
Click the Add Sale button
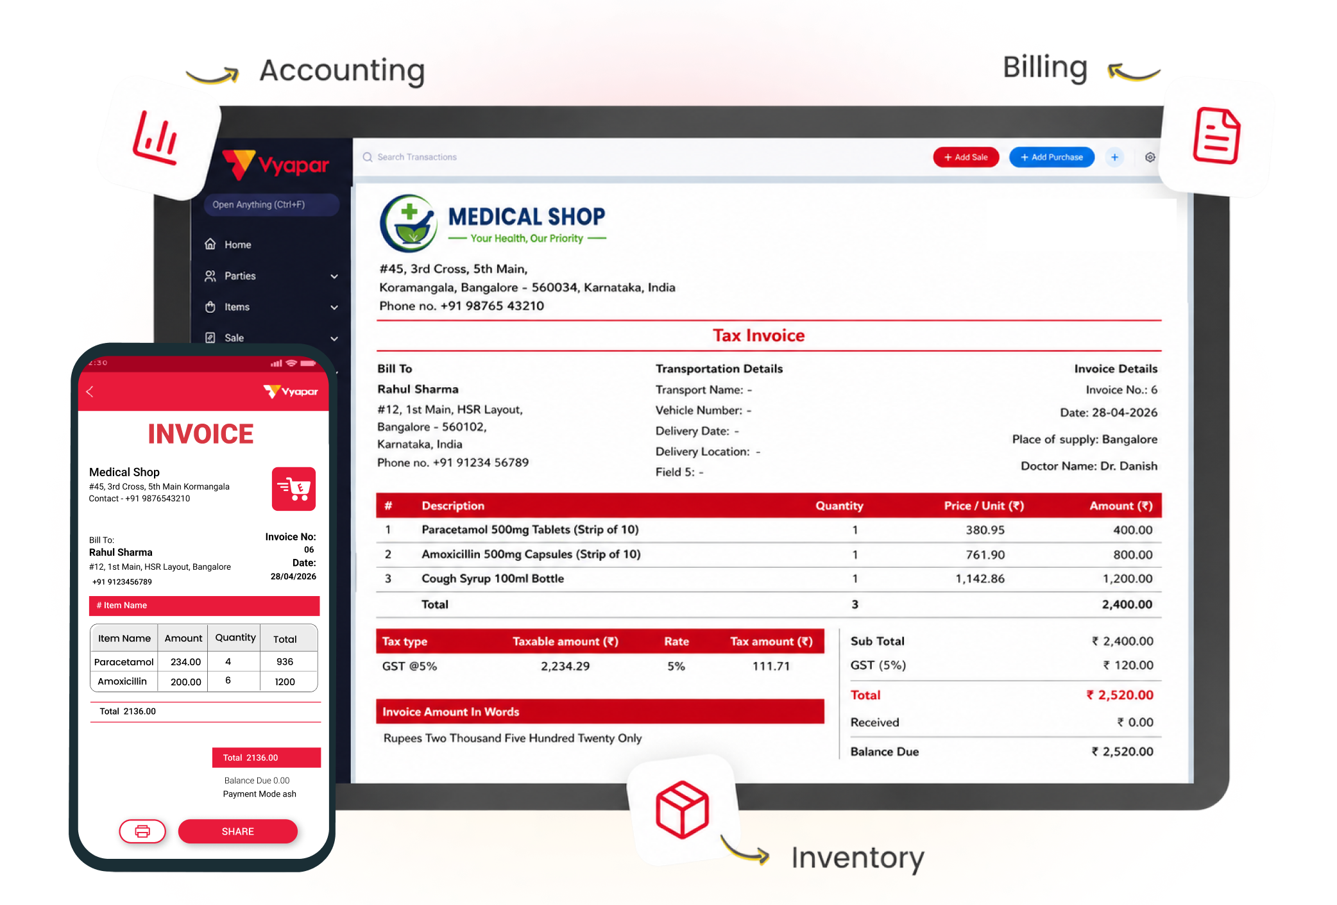pos(966,157)
